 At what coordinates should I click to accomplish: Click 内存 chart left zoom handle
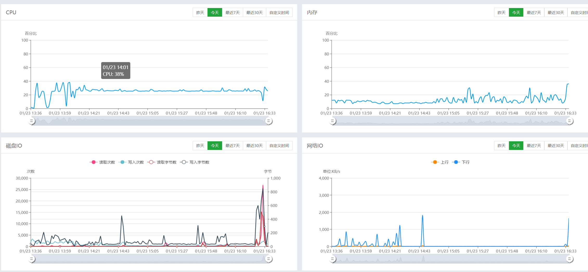[x=333, y=121]
